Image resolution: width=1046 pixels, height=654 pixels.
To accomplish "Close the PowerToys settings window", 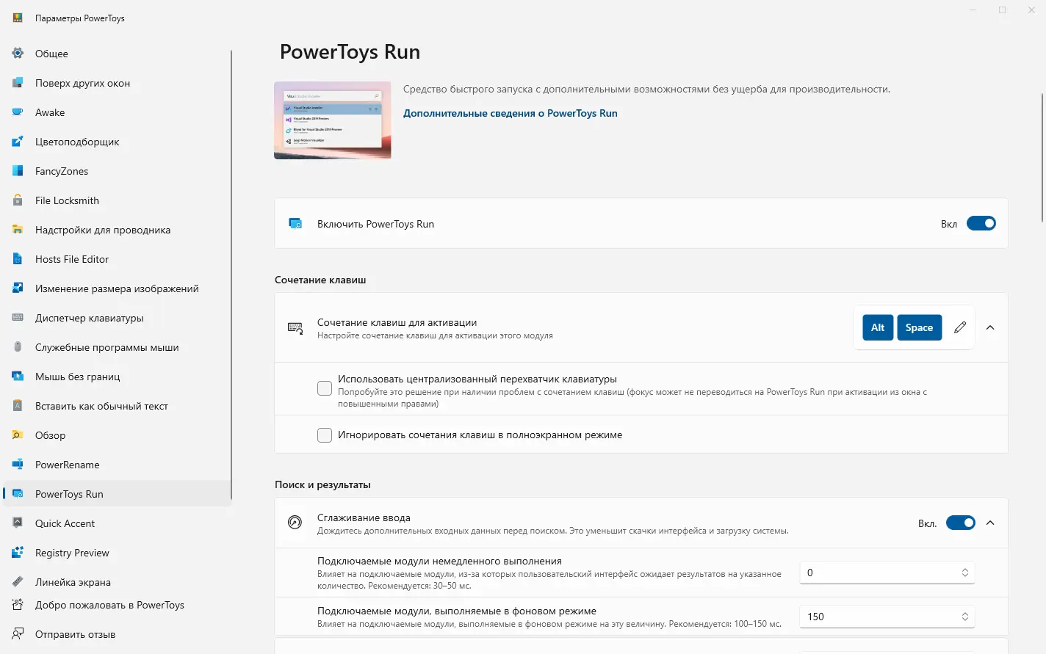I will [x=1031, y=10].
